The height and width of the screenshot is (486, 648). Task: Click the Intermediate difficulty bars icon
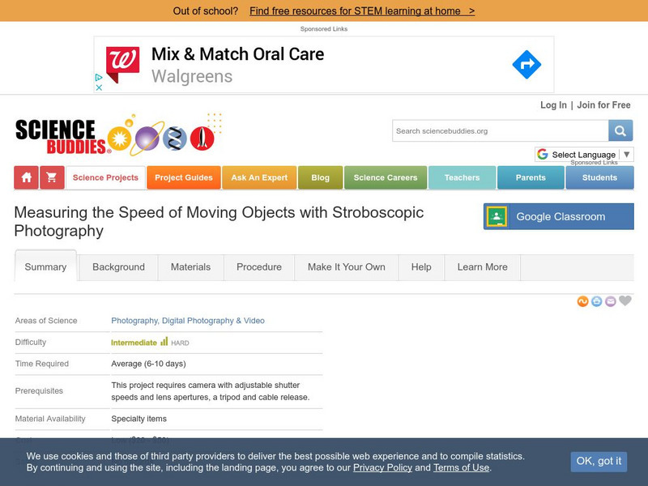pos(164,341)
